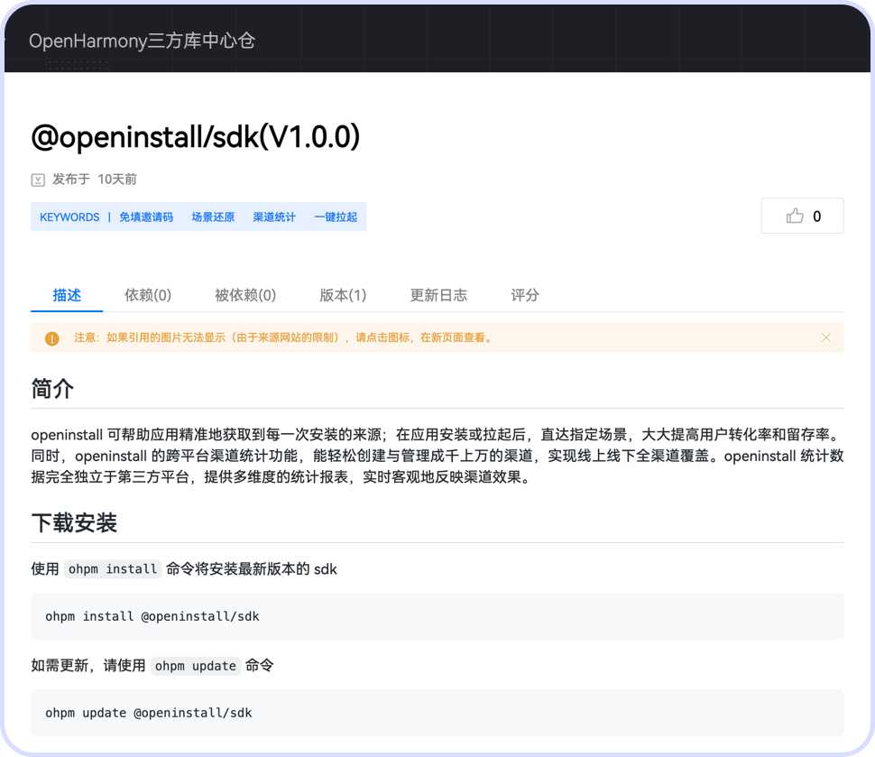Click the 渠道统计 keyword tag

coord(274,217)
